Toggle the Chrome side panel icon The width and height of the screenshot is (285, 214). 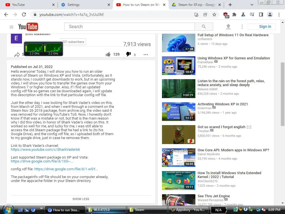(x=261, y=14)
